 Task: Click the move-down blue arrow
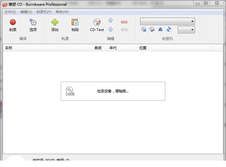pos(110,29)
